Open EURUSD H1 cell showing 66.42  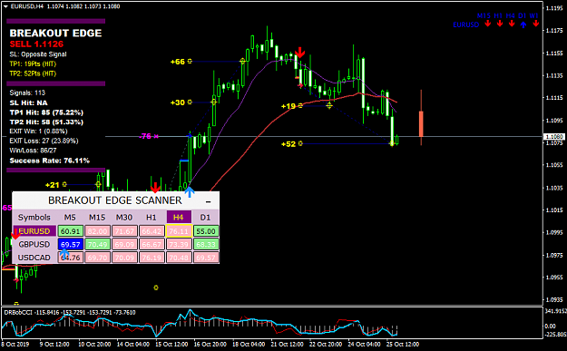point(152,231)
